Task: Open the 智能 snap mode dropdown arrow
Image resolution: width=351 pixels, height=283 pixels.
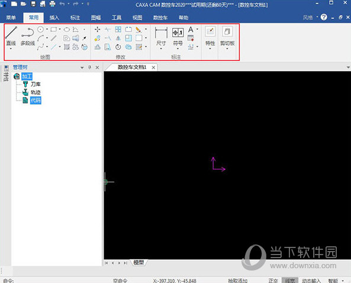Action: pos(343,281)
